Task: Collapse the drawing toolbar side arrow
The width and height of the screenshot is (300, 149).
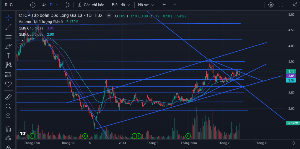Action: click(x=15, y=139)
